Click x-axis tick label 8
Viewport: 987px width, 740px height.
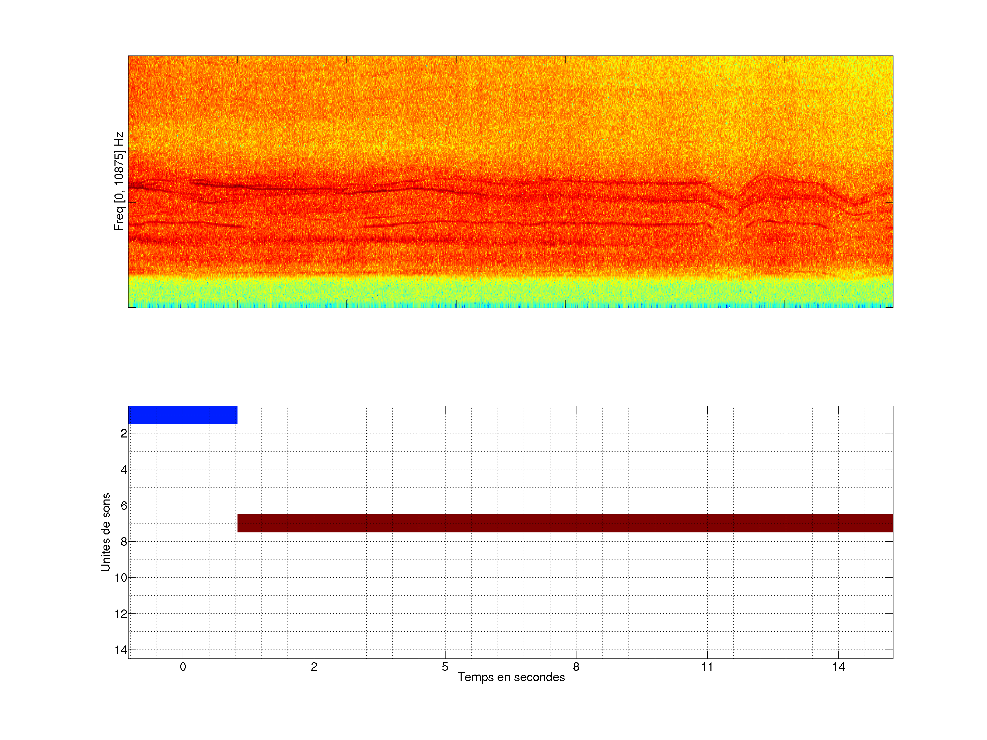(x=576, y=667)
